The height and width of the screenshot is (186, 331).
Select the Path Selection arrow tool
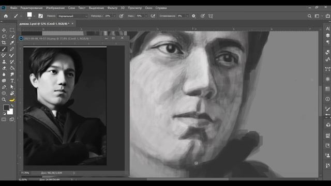point(12,87)
